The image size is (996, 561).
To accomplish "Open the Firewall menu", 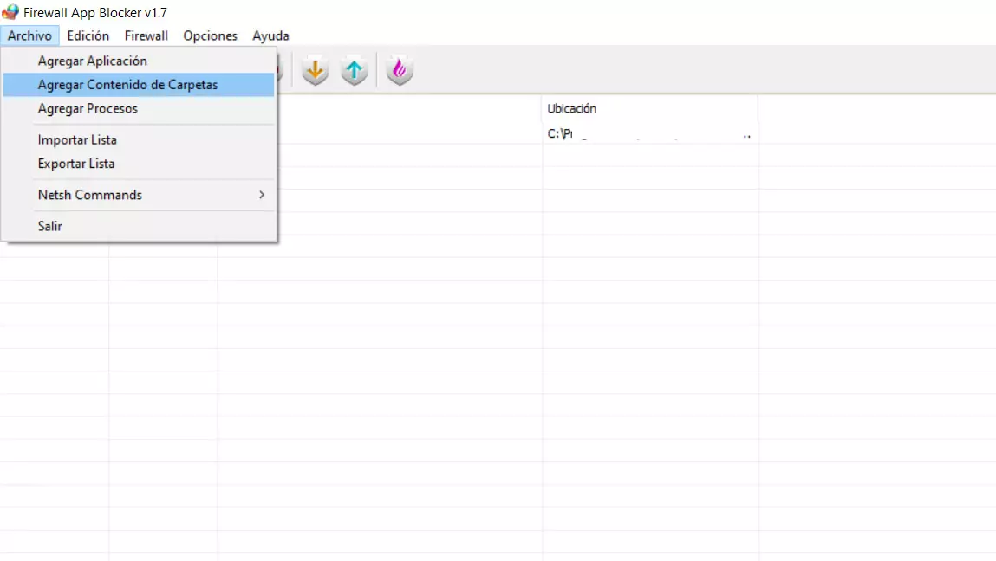I will [x=146, y=35].
